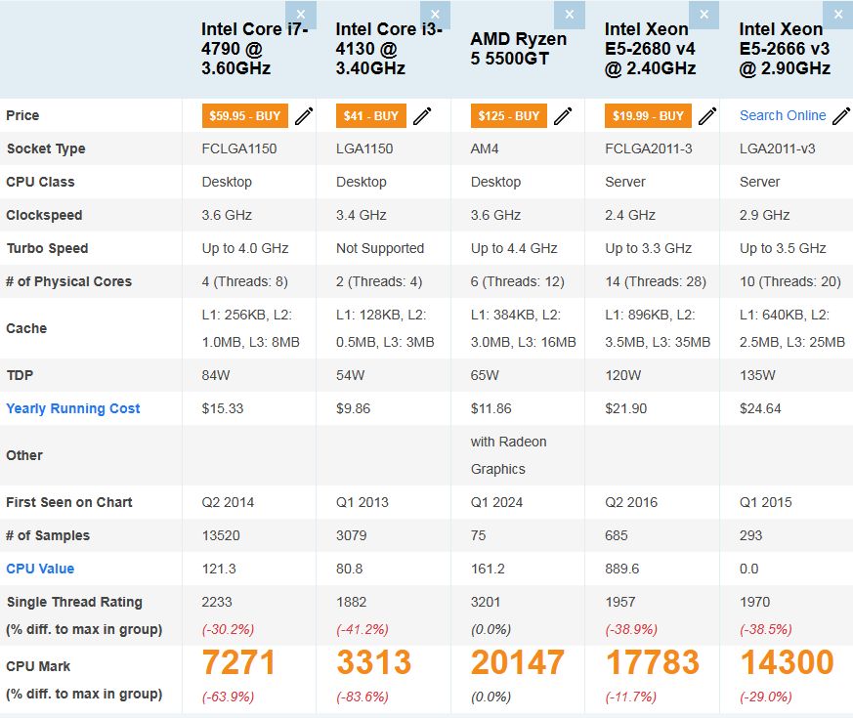Buy the Xeon E5-2680 v4 for $19.99
Screen dimensions: 853x718
coord(648,116)
